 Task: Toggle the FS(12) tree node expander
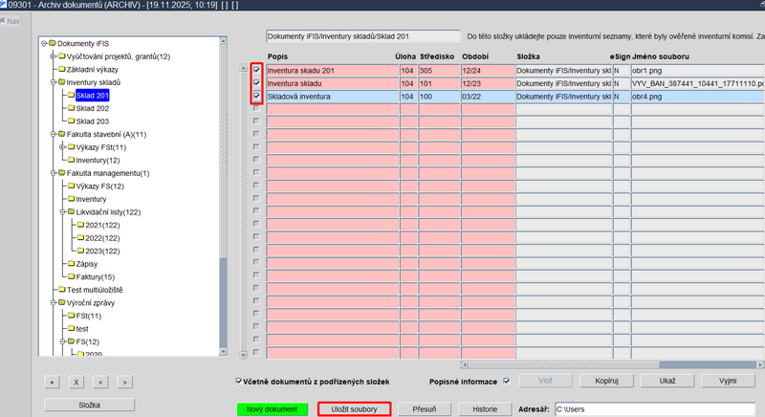pos(62,341)
